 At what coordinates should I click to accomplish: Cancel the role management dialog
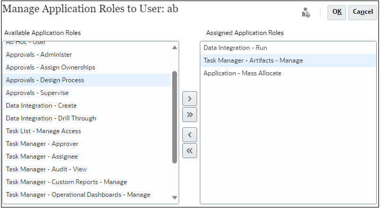pyautogui.click(x=363, y=12)
